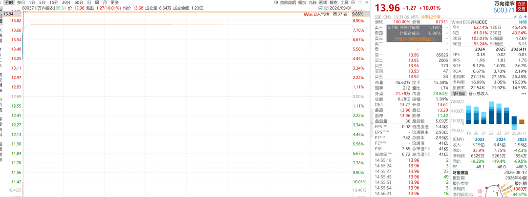Toggle the 九转 indicator
The height and width of the screenshot is (197, 528).
pyautogui.click(x=312, y=2)
